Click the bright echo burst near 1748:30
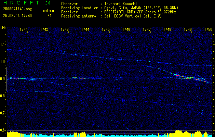 click(x=178, y=75)
